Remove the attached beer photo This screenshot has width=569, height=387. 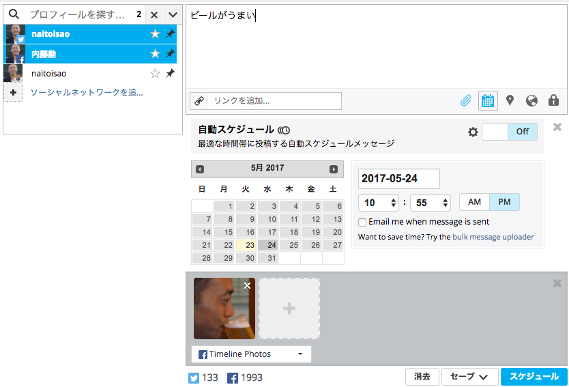pyautogui.click(x=248, y=286)
